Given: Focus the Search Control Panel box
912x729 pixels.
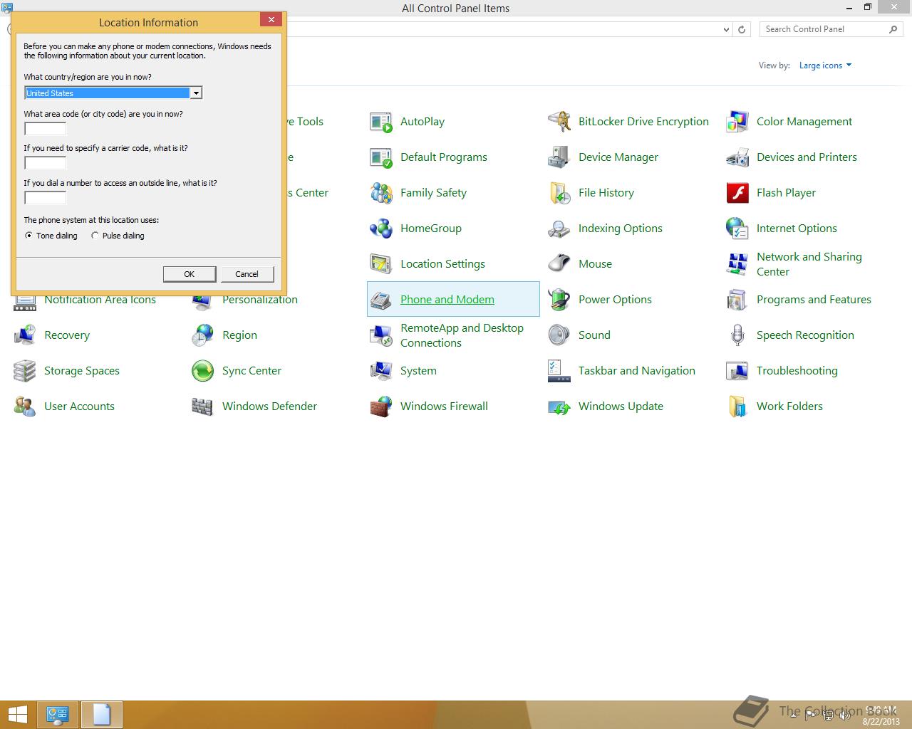Looking at the screenshot, I should tap(831, 29).
